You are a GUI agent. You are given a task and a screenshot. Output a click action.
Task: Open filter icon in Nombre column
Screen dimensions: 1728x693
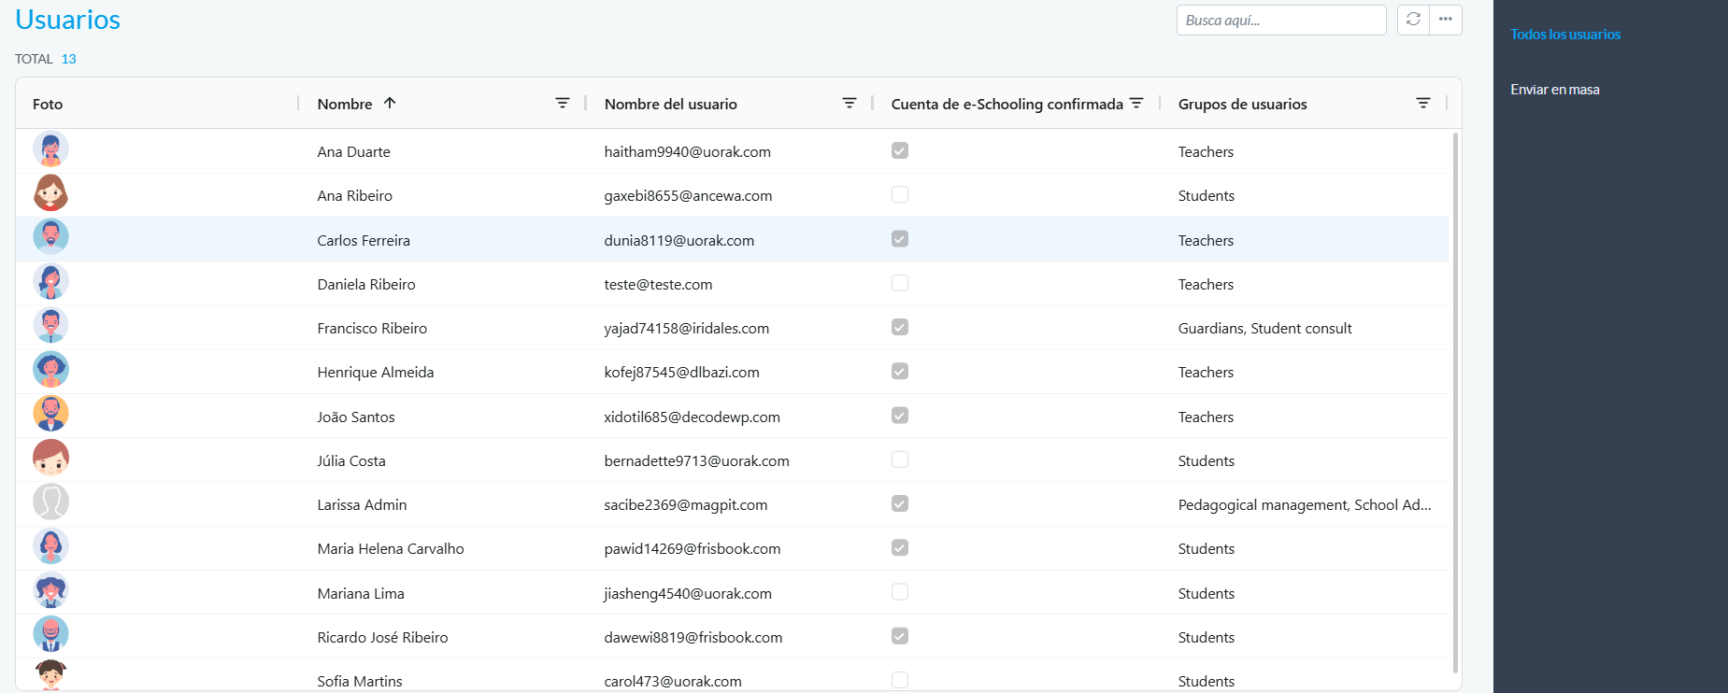563,104
